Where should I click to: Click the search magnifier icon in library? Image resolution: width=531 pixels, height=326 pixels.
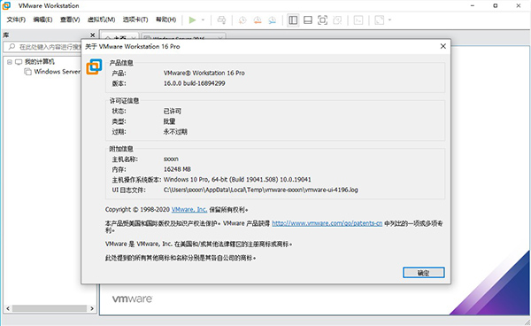pyautogui.click(x=12, y=46)
